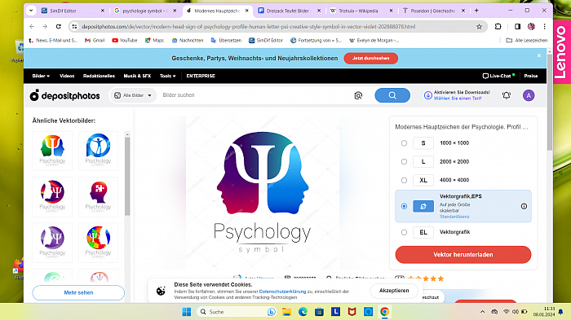Open the Bilder navigation dropdown
This screenshot has width=571, height=320.
(41, 76)
